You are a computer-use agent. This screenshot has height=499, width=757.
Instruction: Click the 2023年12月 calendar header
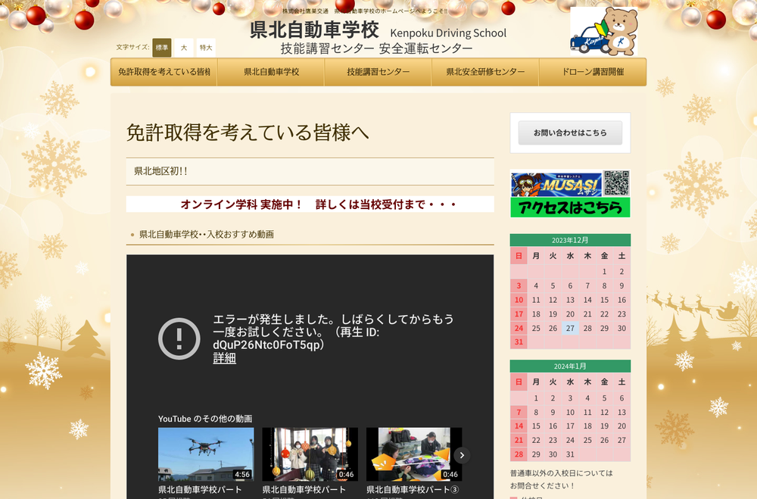pos(570,240)
